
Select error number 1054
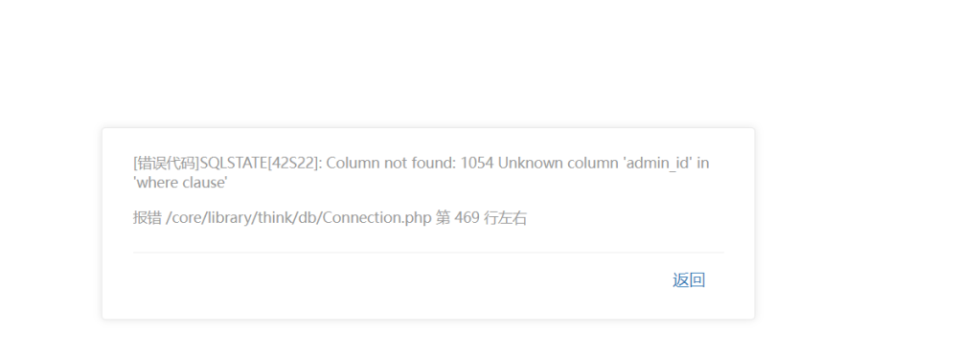476,163
